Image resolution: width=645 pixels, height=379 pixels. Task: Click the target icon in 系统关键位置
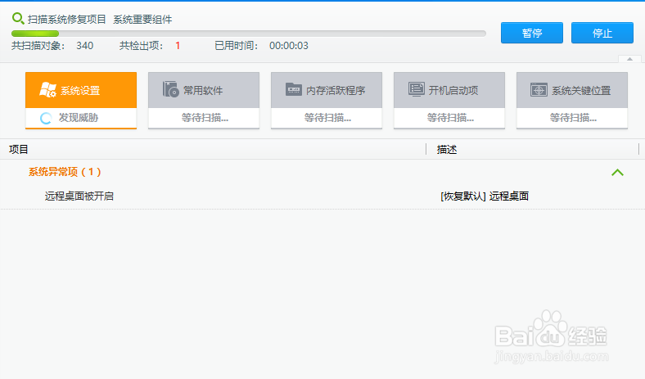pos(539,90)
